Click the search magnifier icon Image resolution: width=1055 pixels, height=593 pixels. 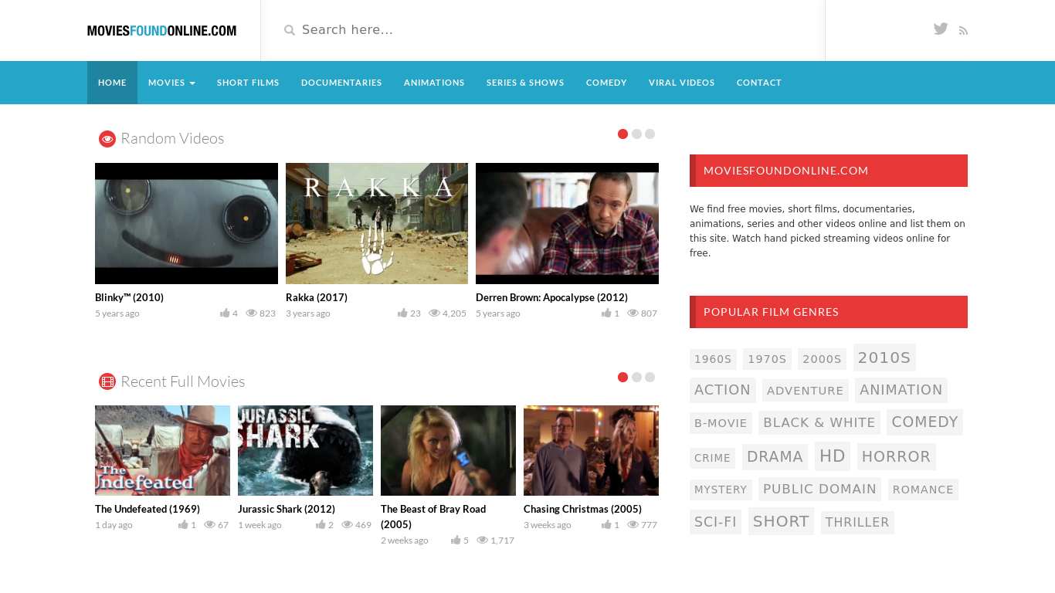(x=290, y=30)
